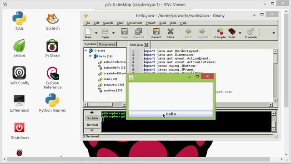Open the Tools menu
The height and width of the screenshot is (164, 291).
coord(173,23)
